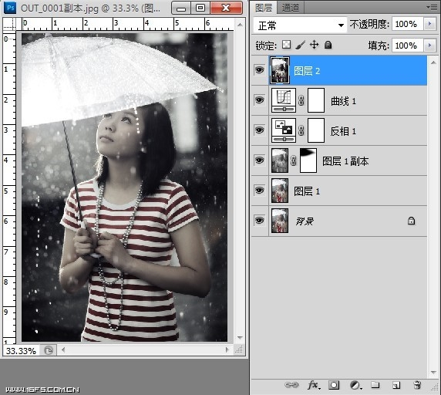
Task: Click the link layers chain icon
Action: coord(291,385)
